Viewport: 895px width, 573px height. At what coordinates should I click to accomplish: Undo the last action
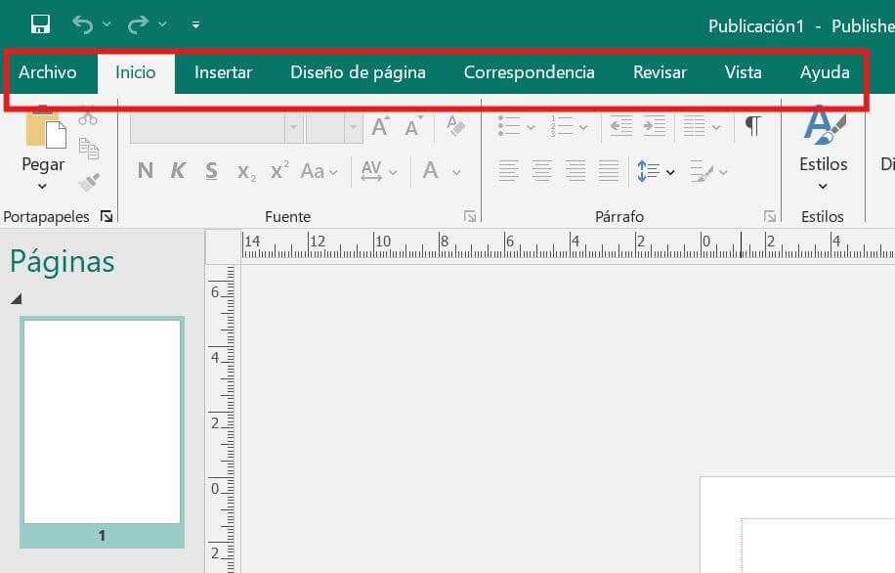83,24
